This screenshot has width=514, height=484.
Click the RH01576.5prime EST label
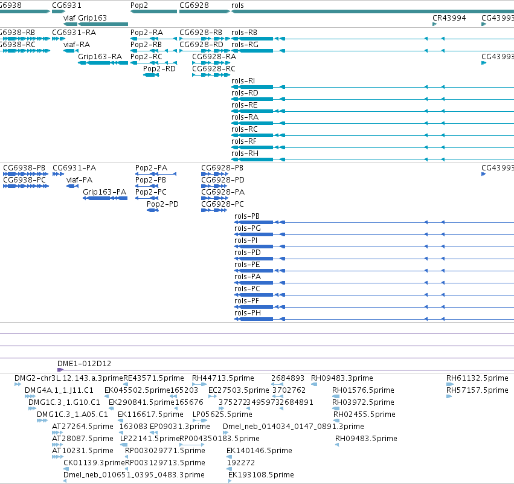tap(363, 390)
